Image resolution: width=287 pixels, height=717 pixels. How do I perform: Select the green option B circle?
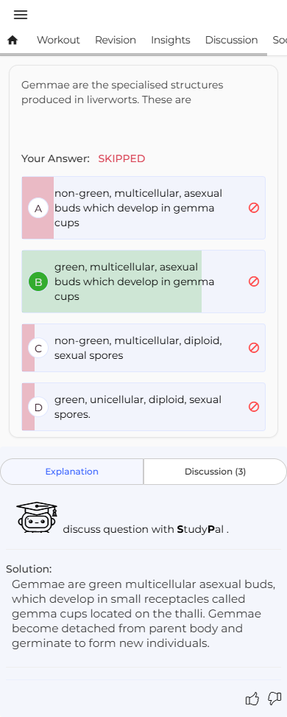click(x=38, y=282)
